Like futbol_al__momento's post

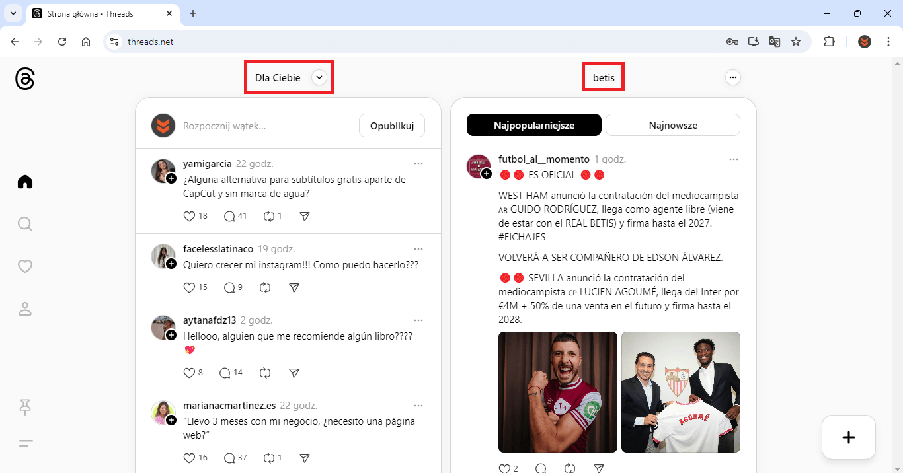pyautogui.click(x=504, y=468)
